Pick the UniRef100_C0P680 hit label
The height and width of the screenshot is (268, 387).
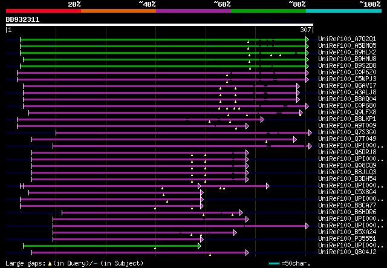click(x=347, y=106)
